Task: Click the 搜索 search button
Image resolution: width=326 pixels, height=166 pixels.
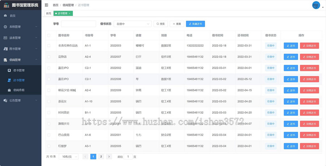Action: pos(160,24)
